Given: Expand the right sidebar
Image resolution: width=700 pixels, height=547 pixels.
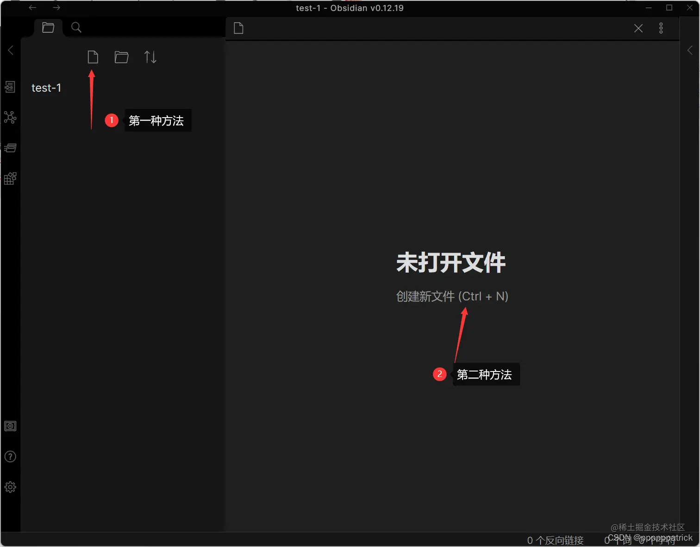Looking at the screenshot, I should 690,50.
